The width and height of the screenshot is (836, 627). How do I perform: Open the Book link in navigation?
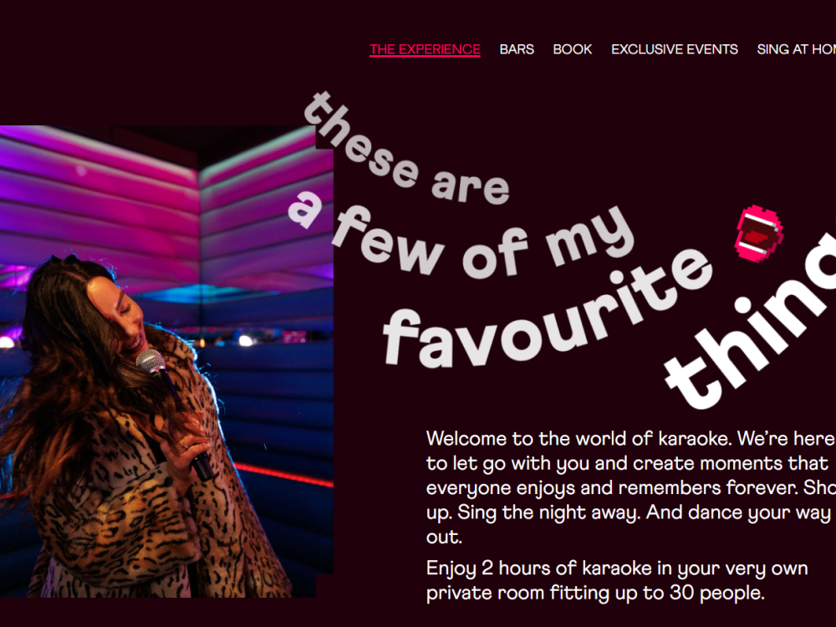point(572,49)
